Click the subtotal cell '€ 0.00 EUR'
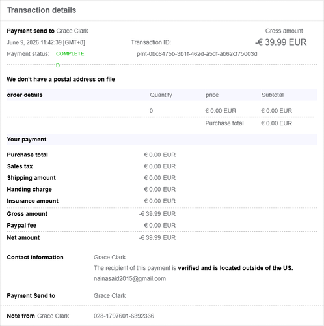Viewport: 324px width, 326px height. (x=277, y=111)
